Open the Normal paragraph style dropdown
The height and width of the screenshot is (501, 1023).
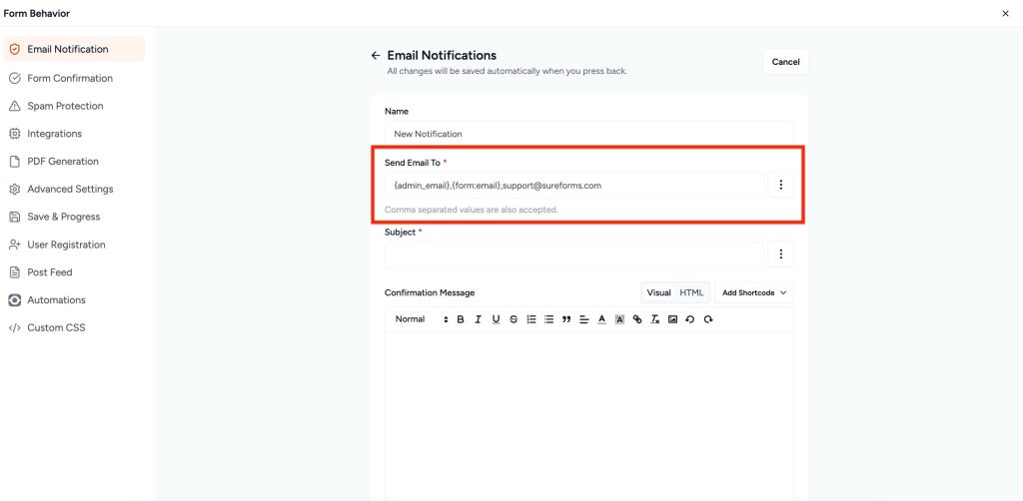click(x=422, y=319)
